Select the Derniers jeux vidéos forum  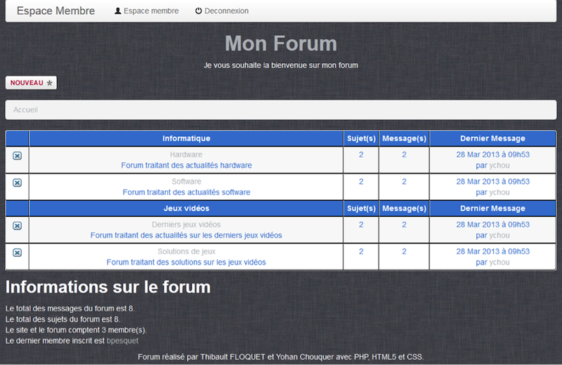pos(186,225)
